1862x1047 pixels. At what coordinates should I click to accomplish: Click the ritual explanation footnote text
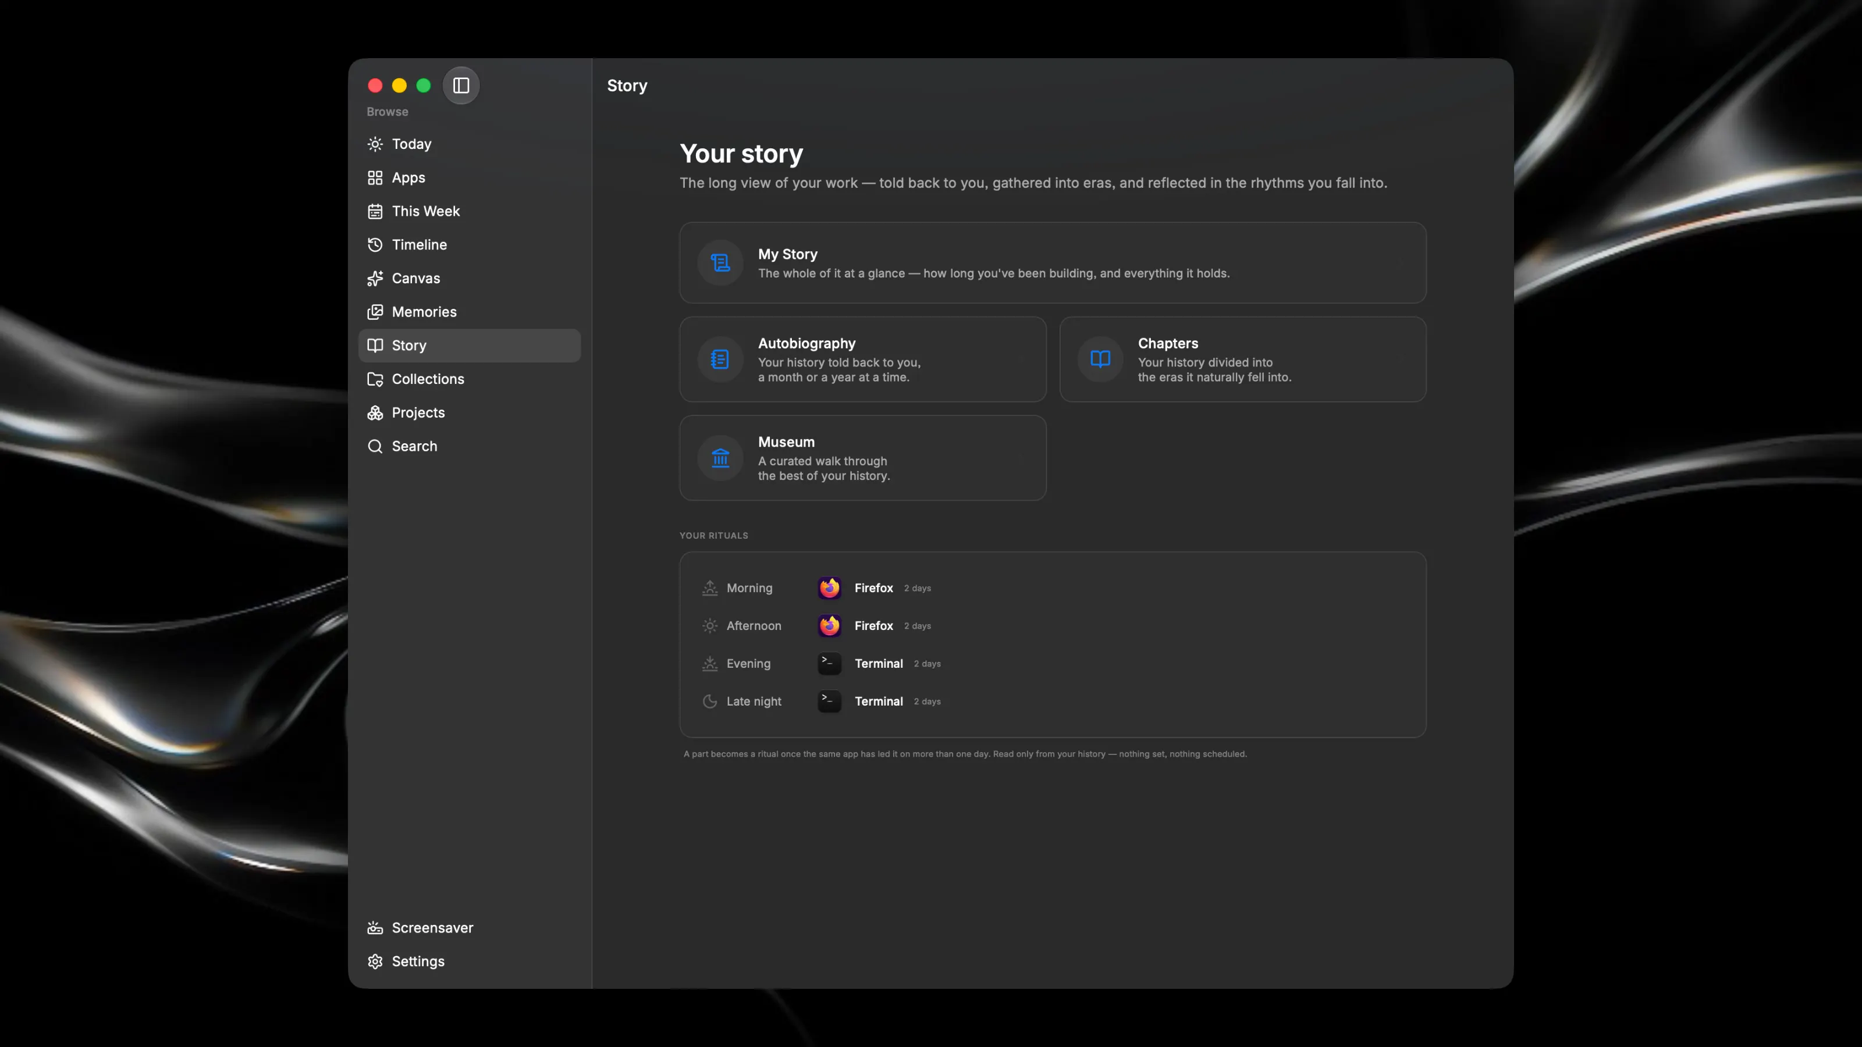pyautogui.click(x=965, y=754)
